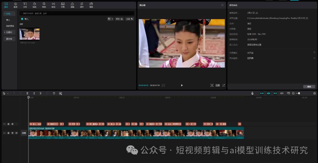Click the delete clip tool icon
This screenshot has height=163, width=318.
[47, 93]
